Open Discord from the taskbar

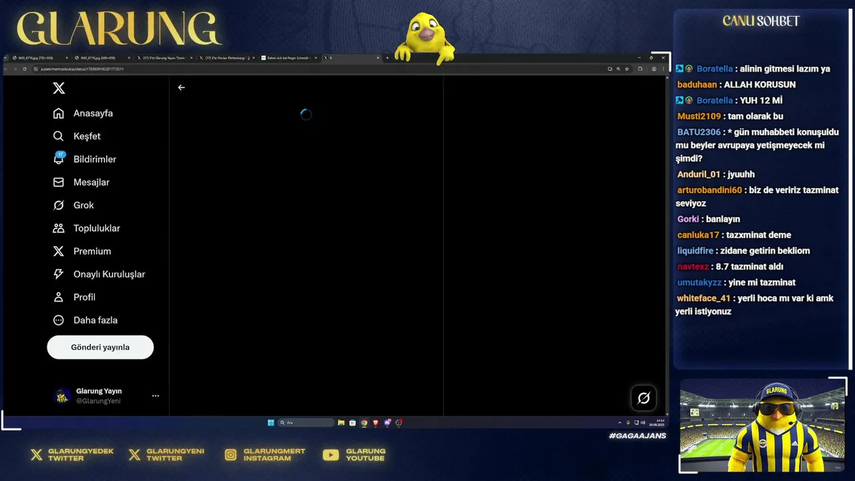coord(387,422)
